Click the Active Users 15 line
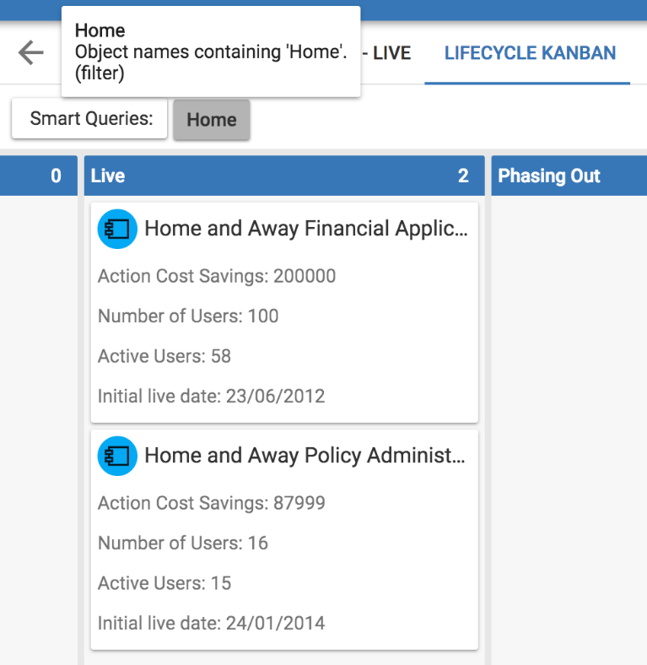Viewport: 647px width, 665px height. tap(164, 583)
